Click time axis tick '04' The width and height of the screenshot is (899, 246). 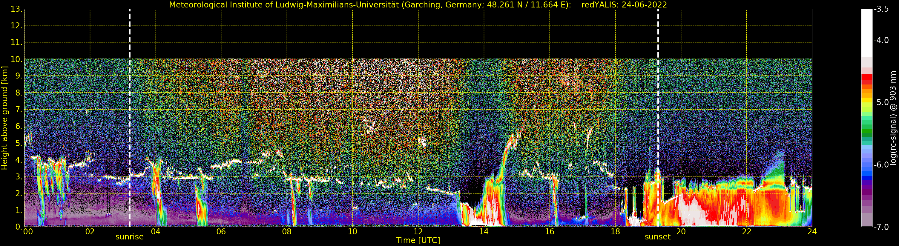click(156, 231)
